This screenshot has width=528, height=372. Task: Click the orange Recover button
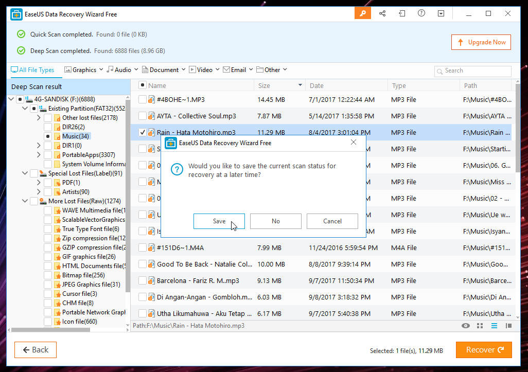(x=484, y=350)
